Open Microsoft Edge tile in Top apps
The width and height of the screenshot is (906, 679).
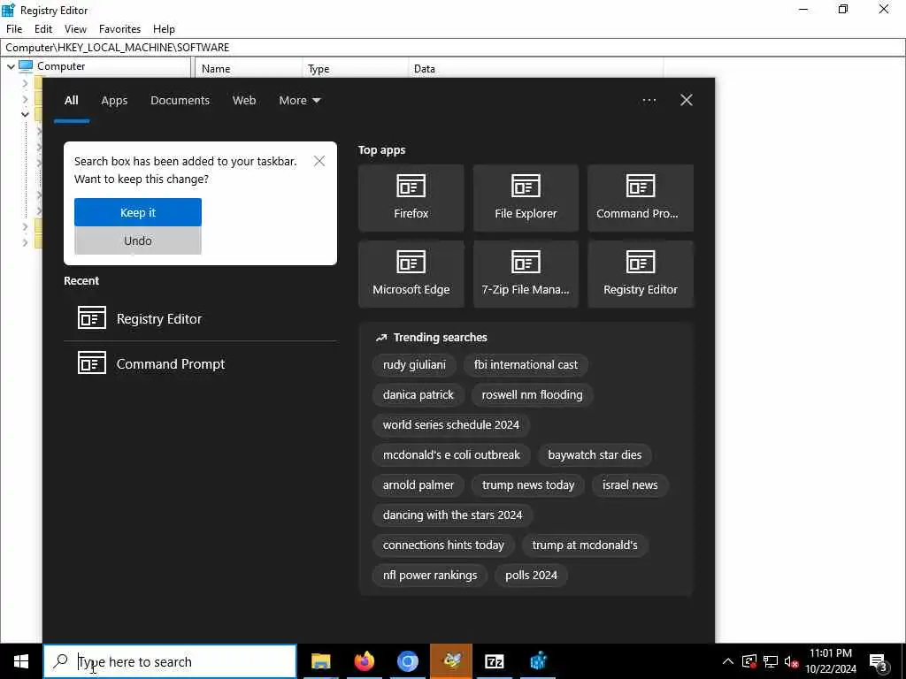(x=411, y=274)
